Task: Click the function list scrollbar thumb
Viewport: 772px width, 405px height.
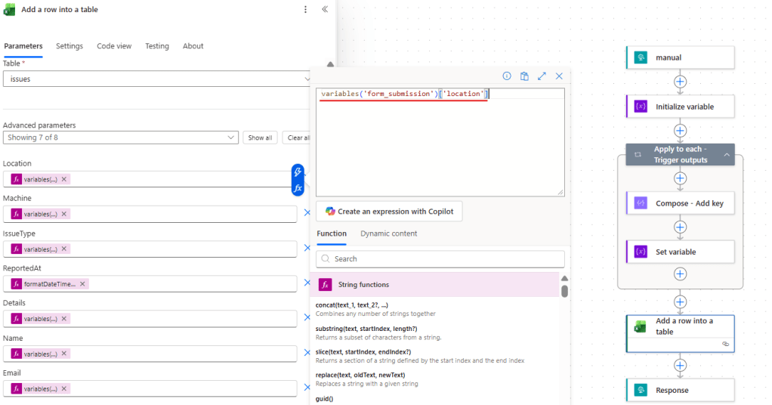Action: point(564,290)
